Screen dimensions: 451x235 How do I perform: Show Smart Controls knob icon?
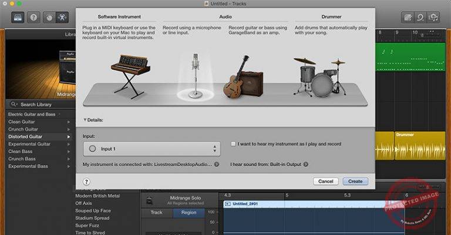(x=49, y=18)
